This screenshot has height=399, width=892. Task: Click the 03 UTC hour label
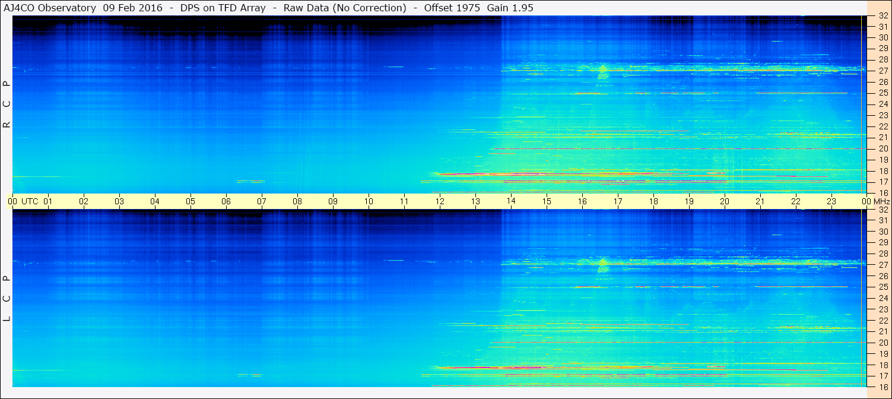point(119,201)
